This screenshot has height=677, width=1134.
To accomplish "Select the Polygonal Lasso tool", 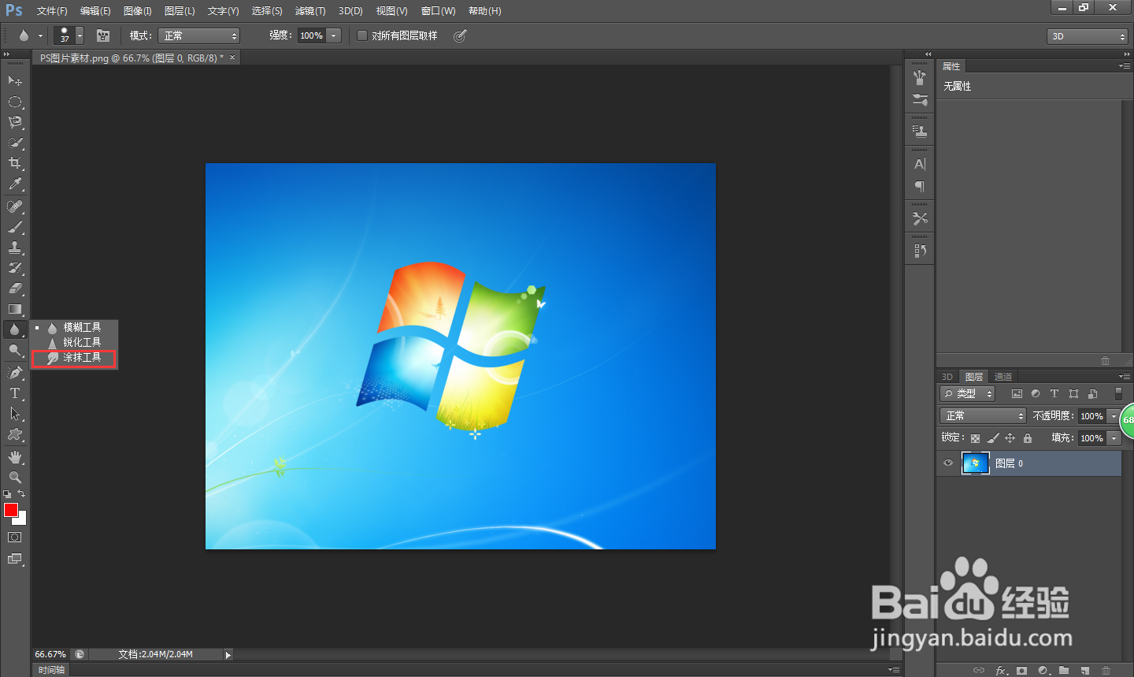I will tap(15, 122).
